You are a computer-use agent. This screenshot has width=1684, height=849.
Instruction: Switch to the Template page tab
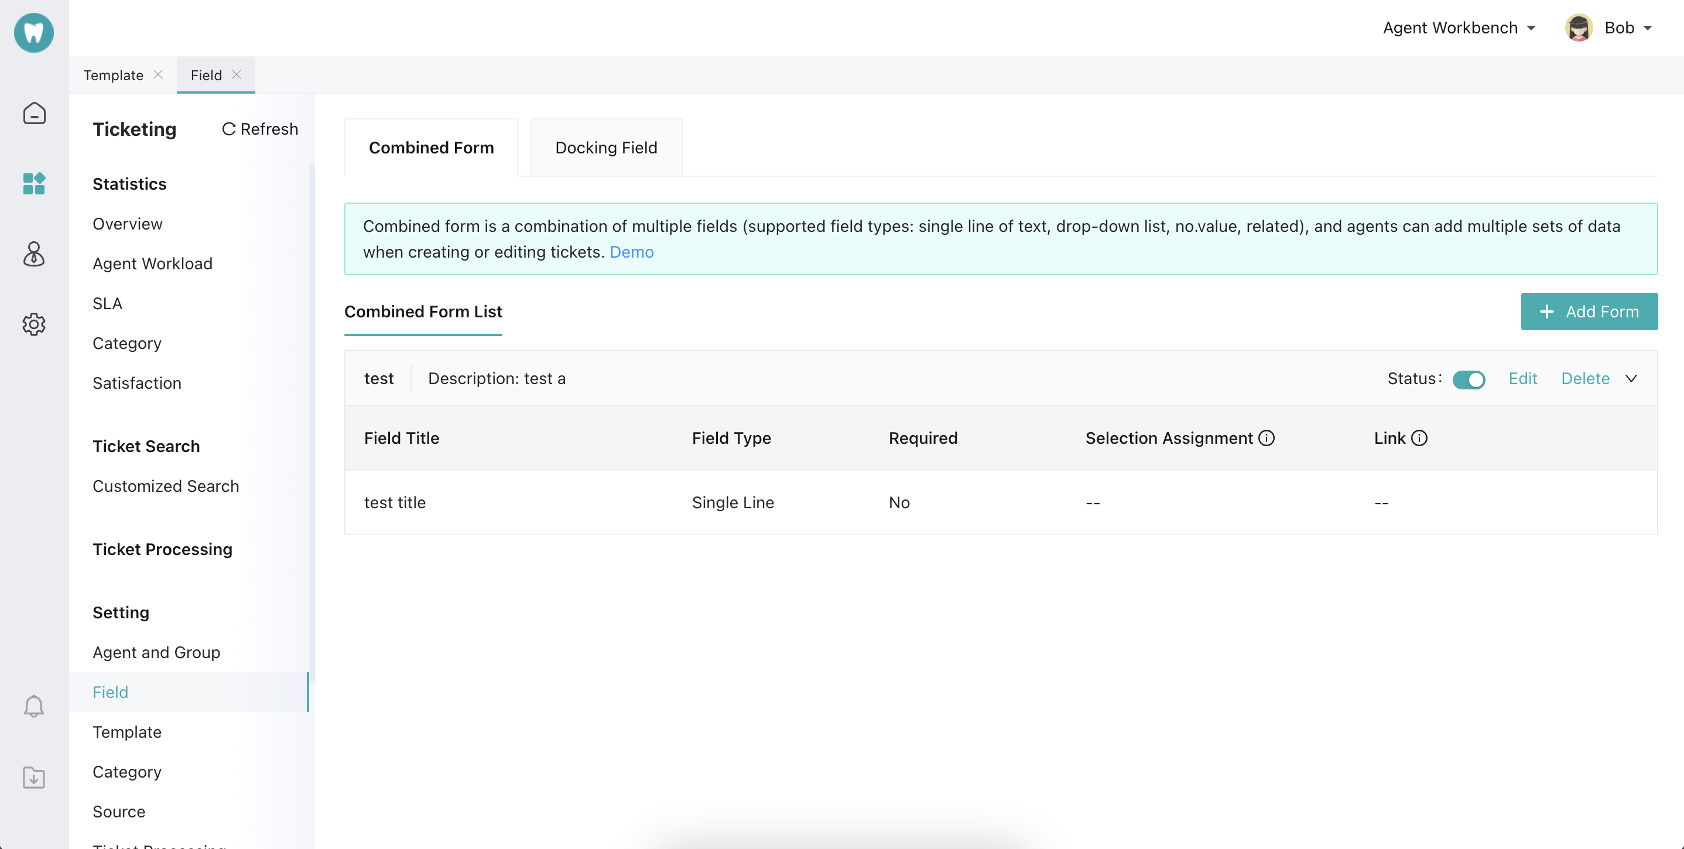(113, 75)
